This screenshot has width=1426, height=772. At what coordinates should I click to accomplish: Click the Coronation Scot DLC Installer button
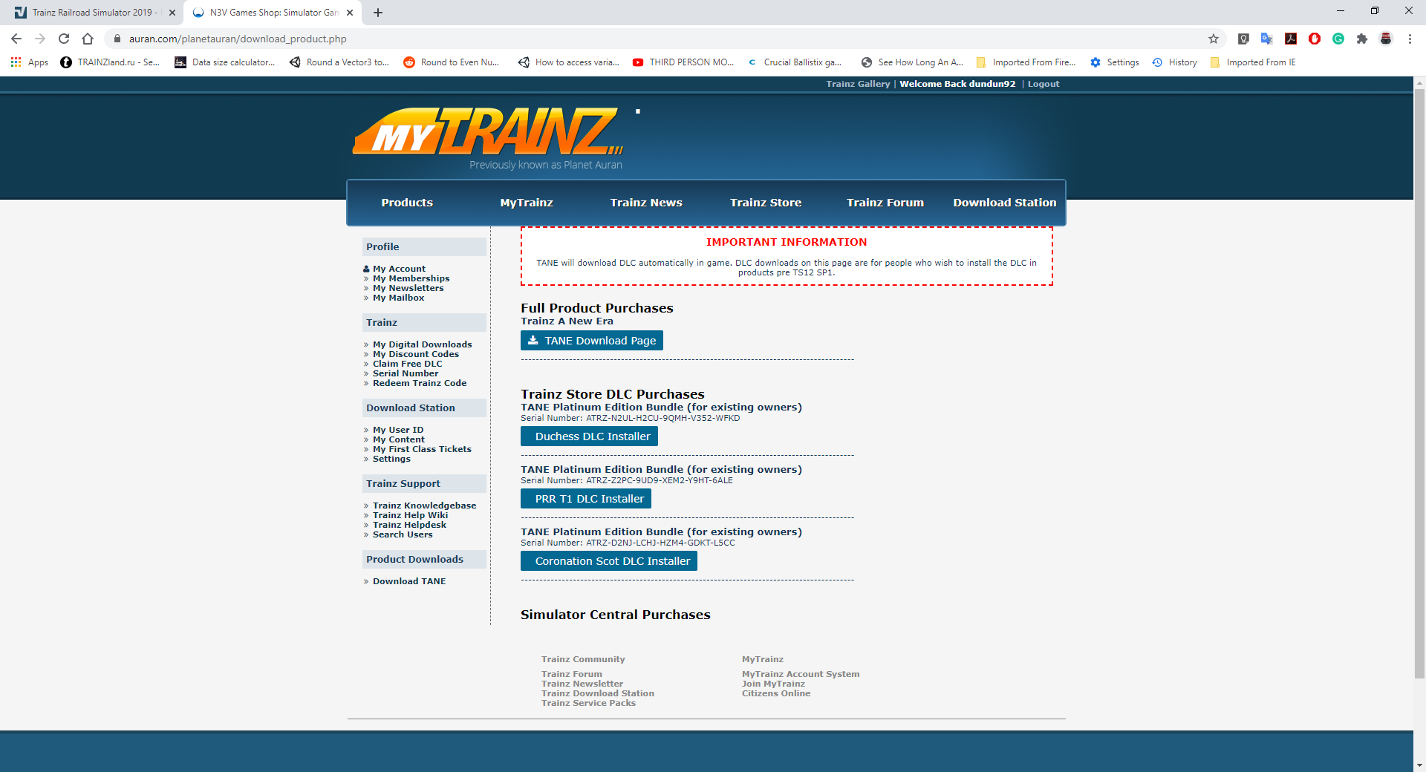(x=609, y=561)
